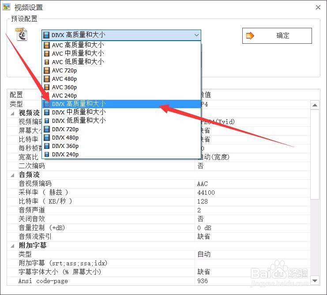Click the film icon beside AVC 720p
The width and height of the screenshot is (327, 295).
click(x=47, y=70)
